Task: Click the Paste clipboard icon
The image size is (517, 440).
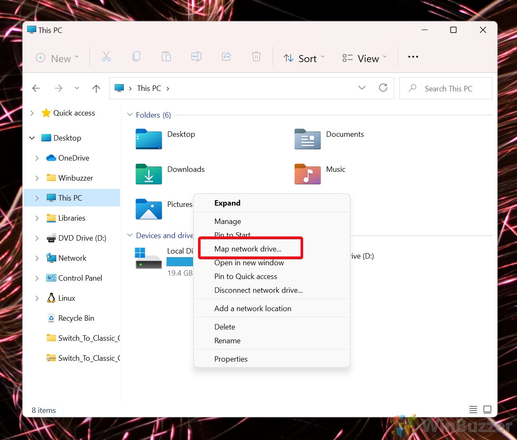Action: point(166,57)
